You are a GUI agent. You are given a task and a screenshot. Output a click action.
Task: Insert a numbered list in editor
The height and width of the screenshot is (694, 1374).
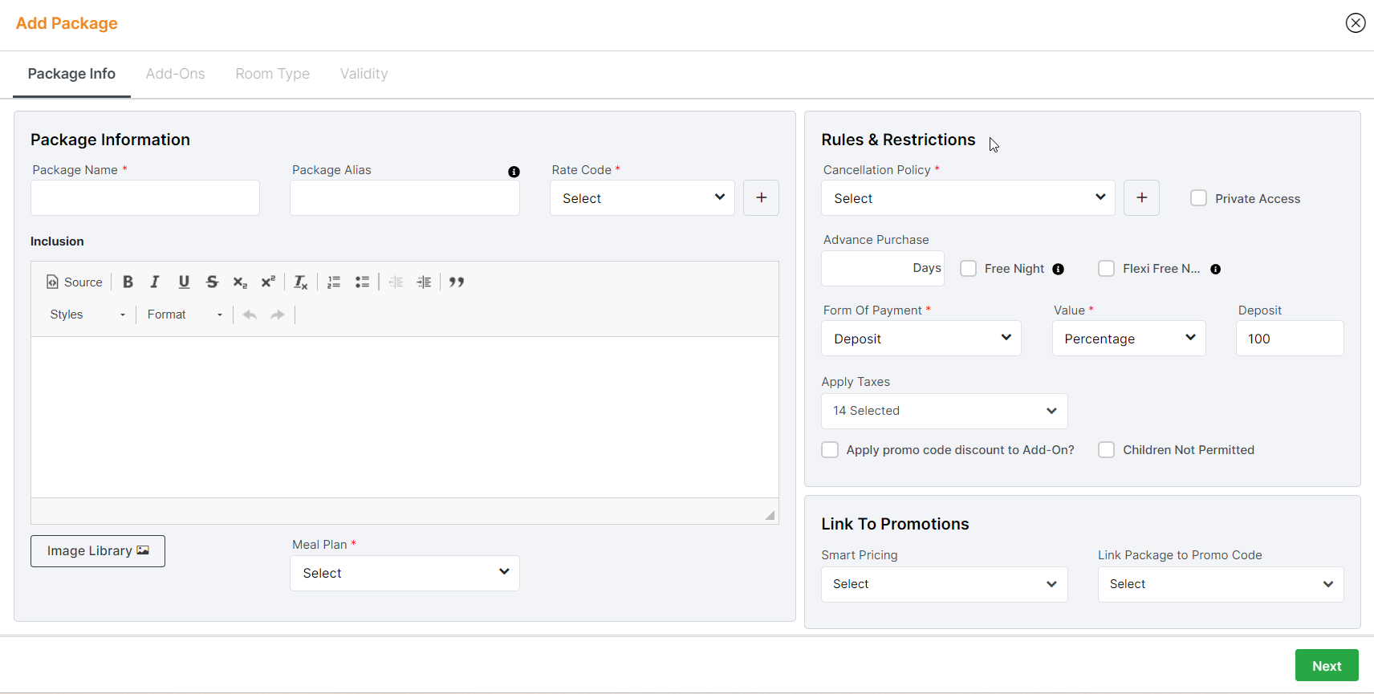[334, 282]
